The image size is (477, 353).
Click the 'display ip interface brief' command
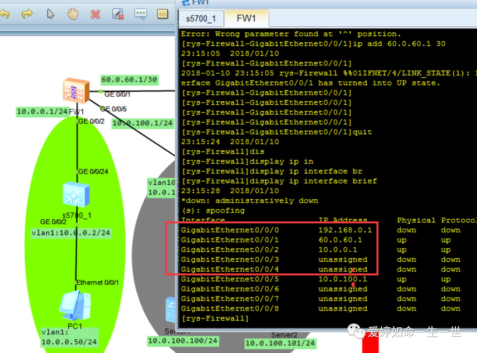[x=279, y=181]
